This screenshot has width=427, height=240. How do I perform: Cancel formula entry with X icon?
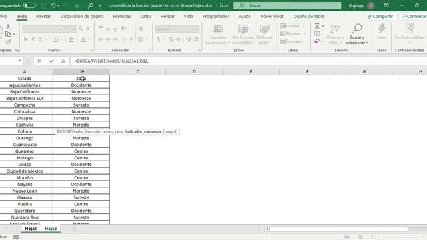click(x=39, y=61)
